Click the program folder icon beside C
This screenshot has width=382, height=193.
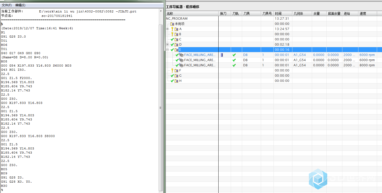tap(176, 39)
